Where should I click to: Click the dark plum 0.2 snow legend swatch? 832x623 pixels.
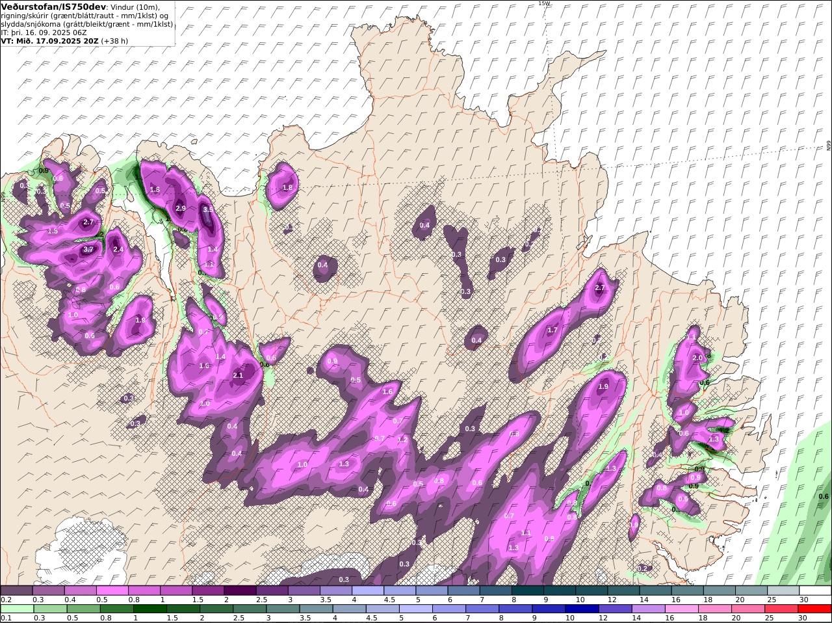[16, 590]
